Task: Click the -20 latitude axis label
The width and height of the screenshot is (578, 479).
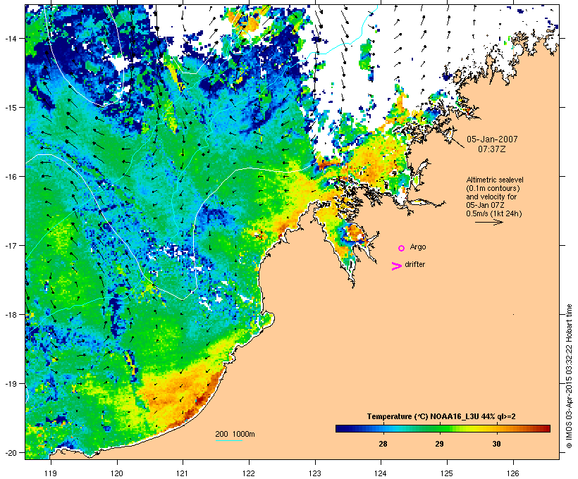Action: (11, 452)
